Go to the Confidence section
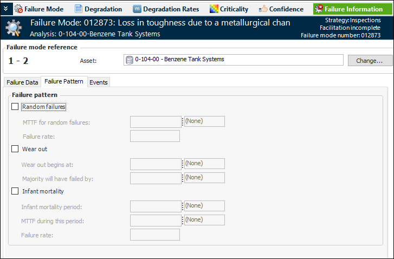 click(x=281, y=9)
